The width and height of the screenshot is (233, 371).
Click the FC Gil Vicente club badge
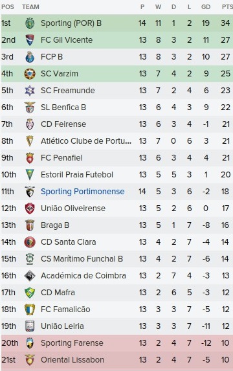(x=30, y=40)
